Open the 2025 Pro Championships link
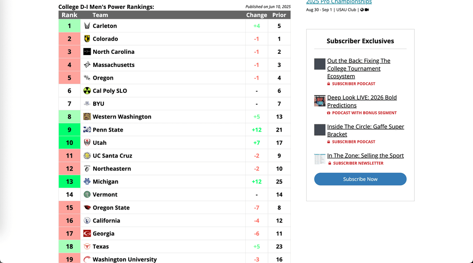This screenshot has height=263, width=473. [339, 2]
